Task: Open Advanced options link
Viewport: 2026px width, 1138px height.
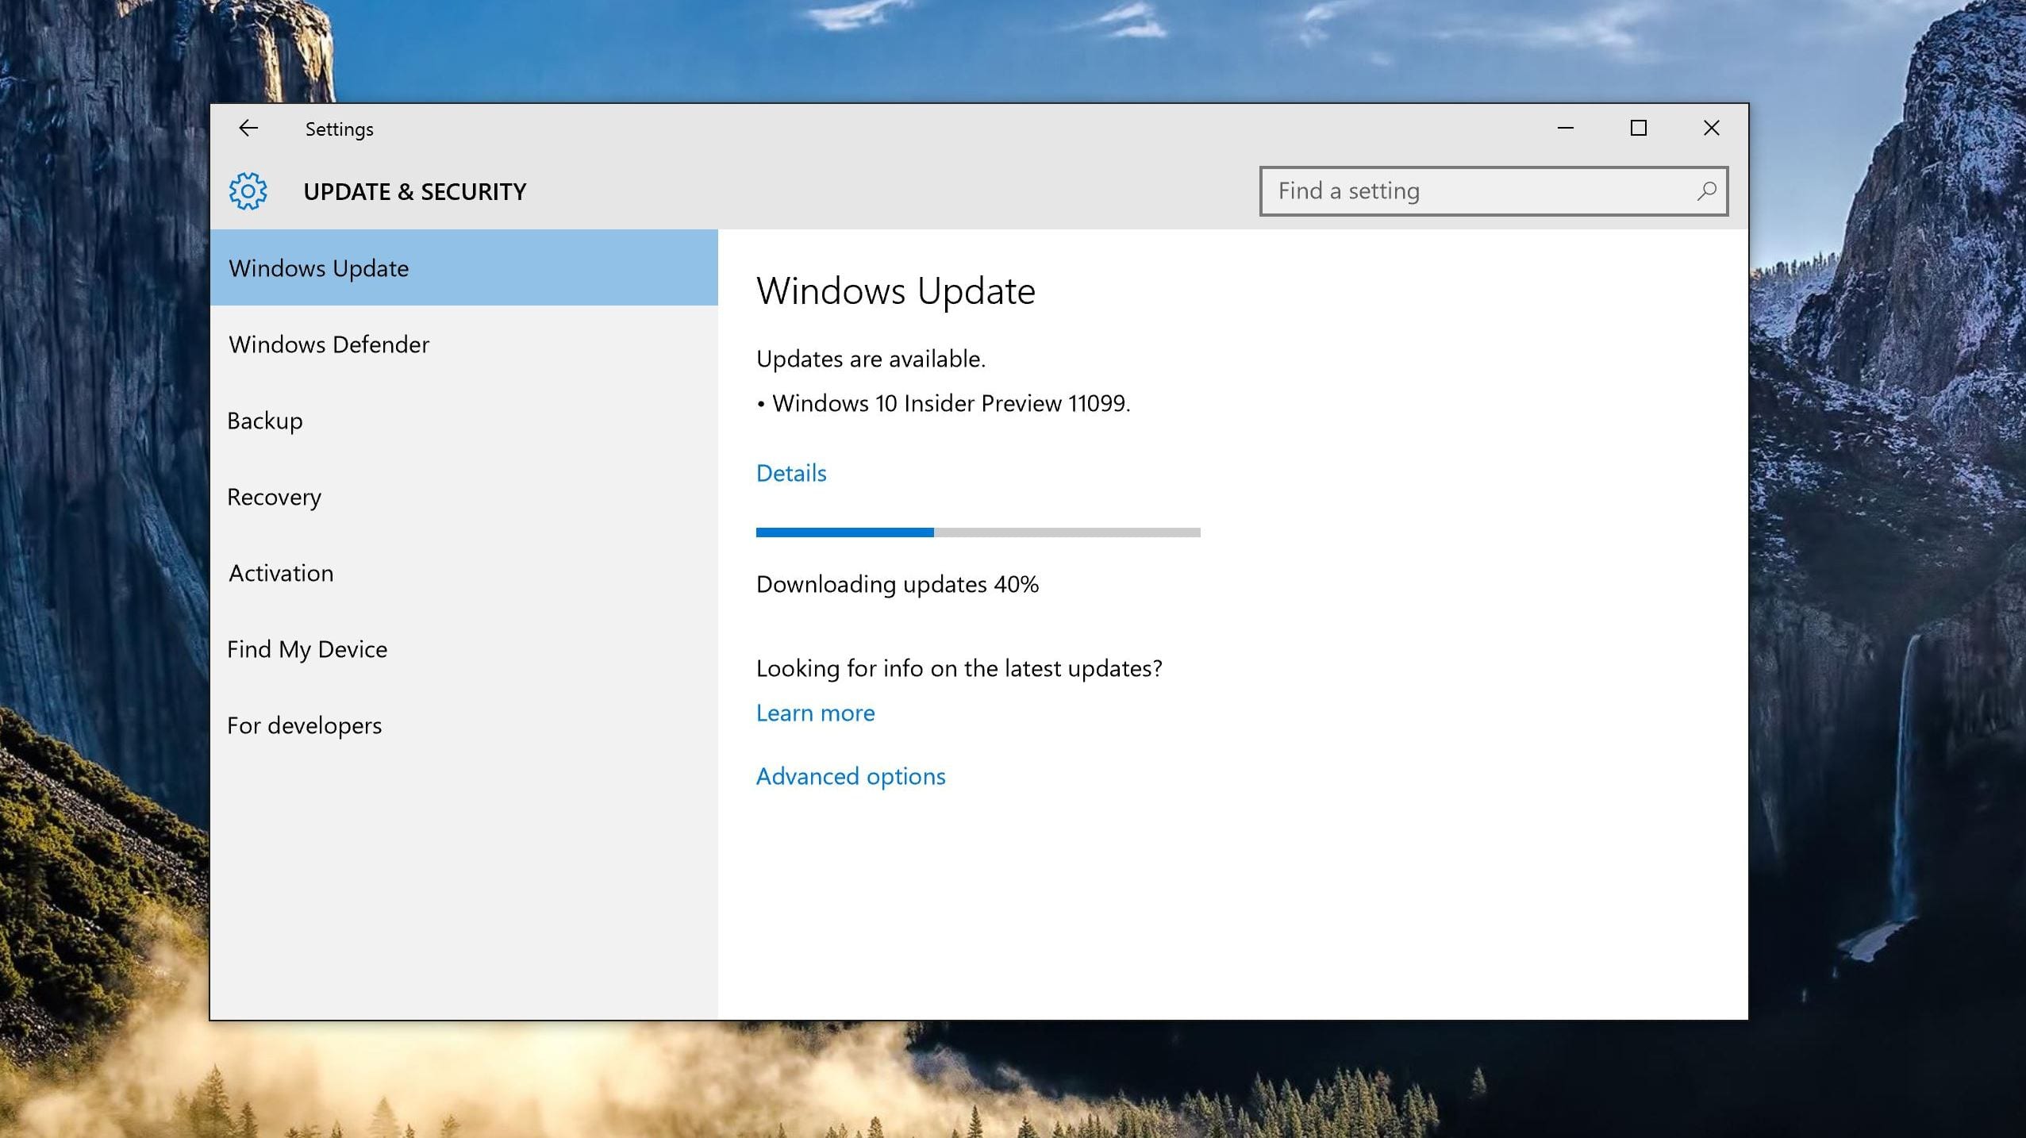Action: [851, 776]
